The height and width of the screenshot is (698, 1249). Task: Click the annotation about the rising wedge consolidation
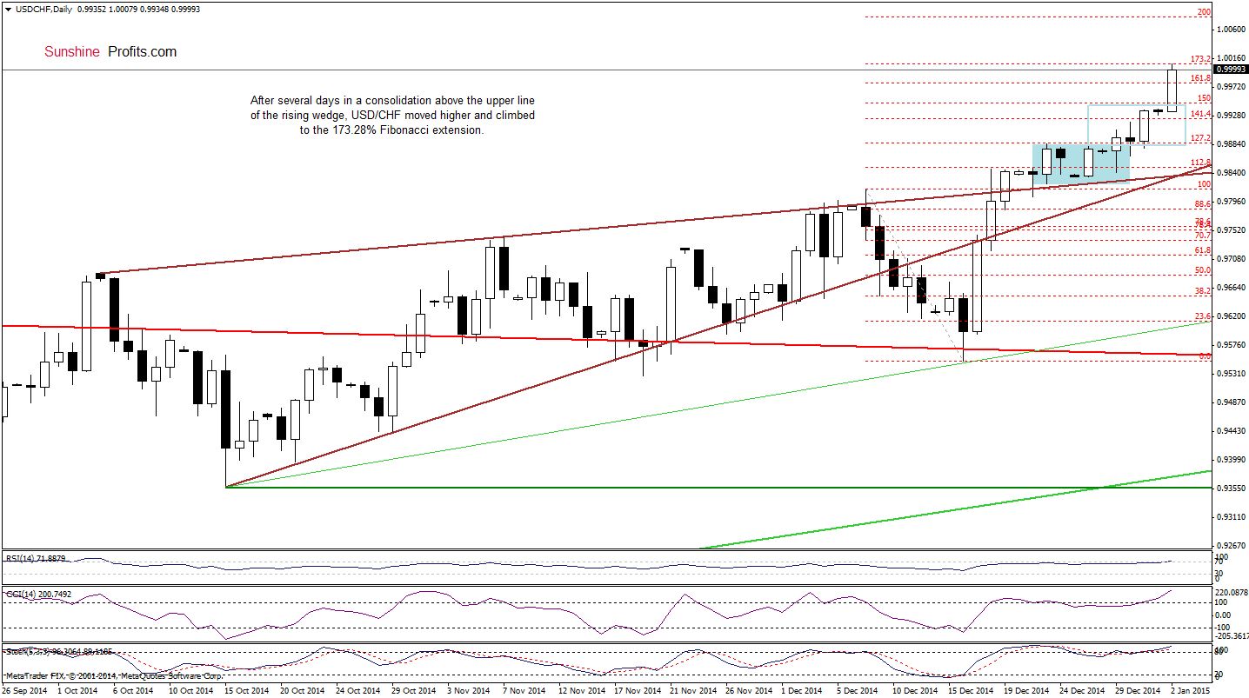coord(392,115)
